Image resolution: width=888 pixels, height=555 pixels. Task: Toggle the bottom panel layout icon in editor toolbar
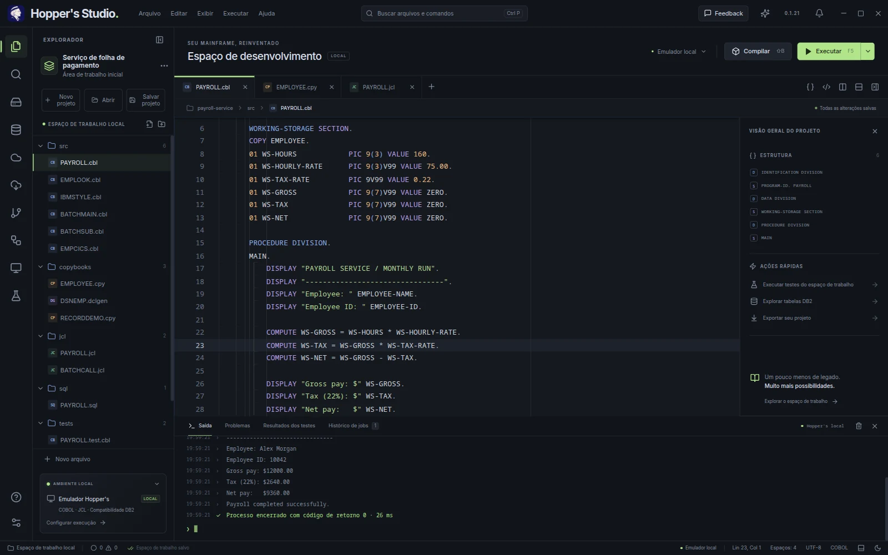click(x=859, y=87)
